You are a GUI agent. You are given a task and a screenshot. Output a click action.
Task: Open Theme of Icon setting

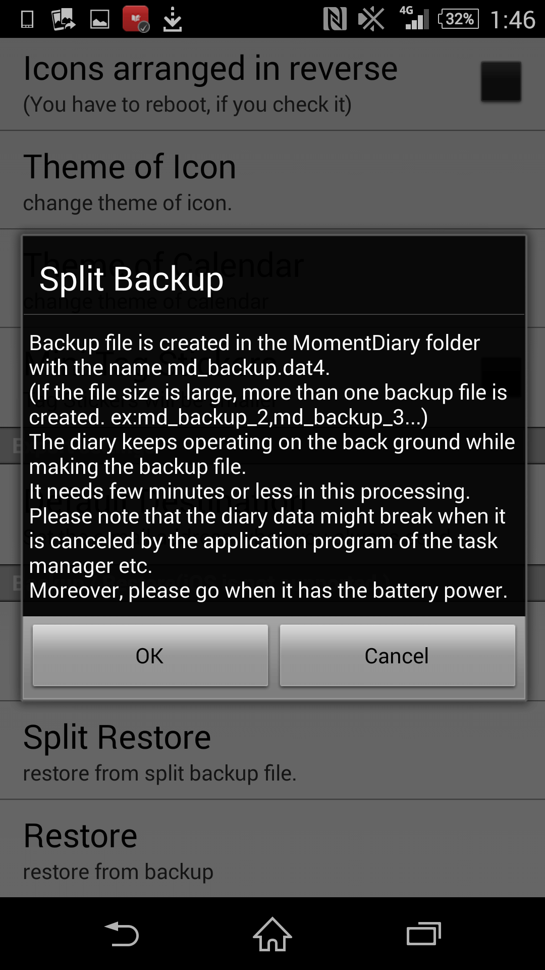tap(272, 180)
